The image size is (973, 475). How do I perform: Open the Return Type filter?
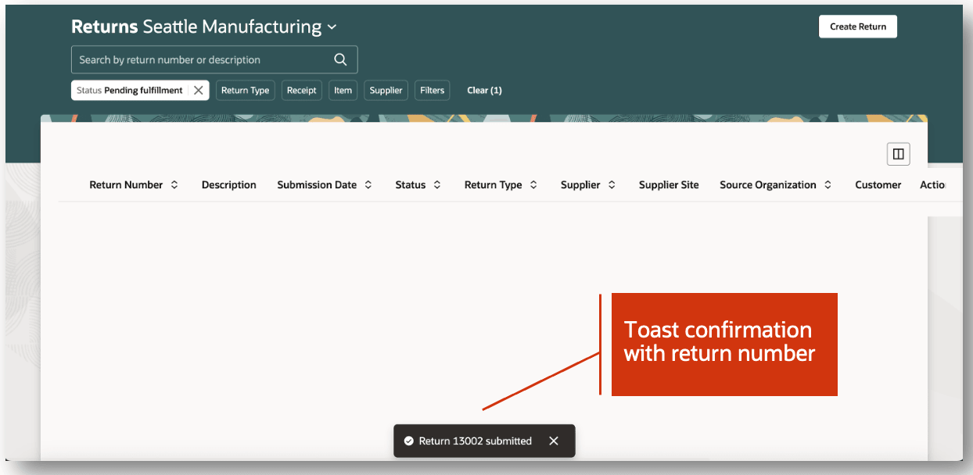pyautogui.click(x=245, y=91)
